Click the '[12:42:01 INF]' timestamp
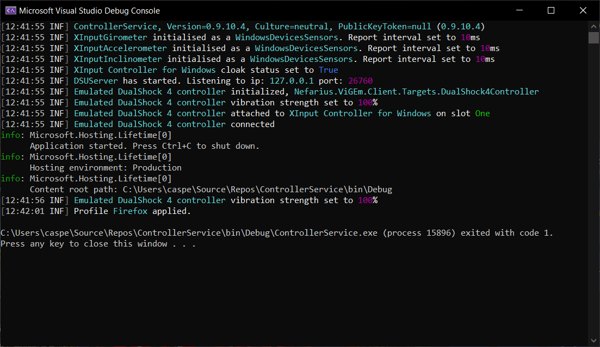Screen dimensions: 600x347 35,211
